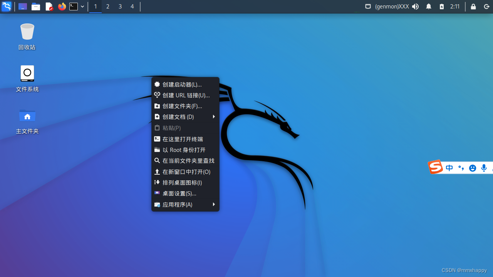The height and width of the screenshot is (277, 493).
Task: Click the (genmon)XXX panel monitor
Action: [x=392, y=7]
